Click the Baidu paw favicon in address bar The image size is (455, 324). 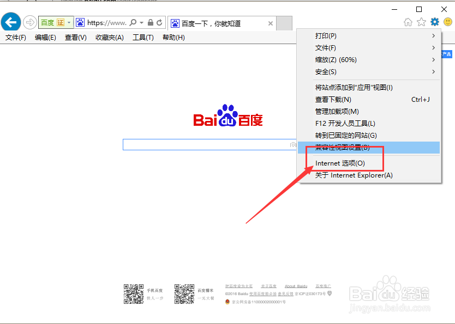click(x=80, y=22)
